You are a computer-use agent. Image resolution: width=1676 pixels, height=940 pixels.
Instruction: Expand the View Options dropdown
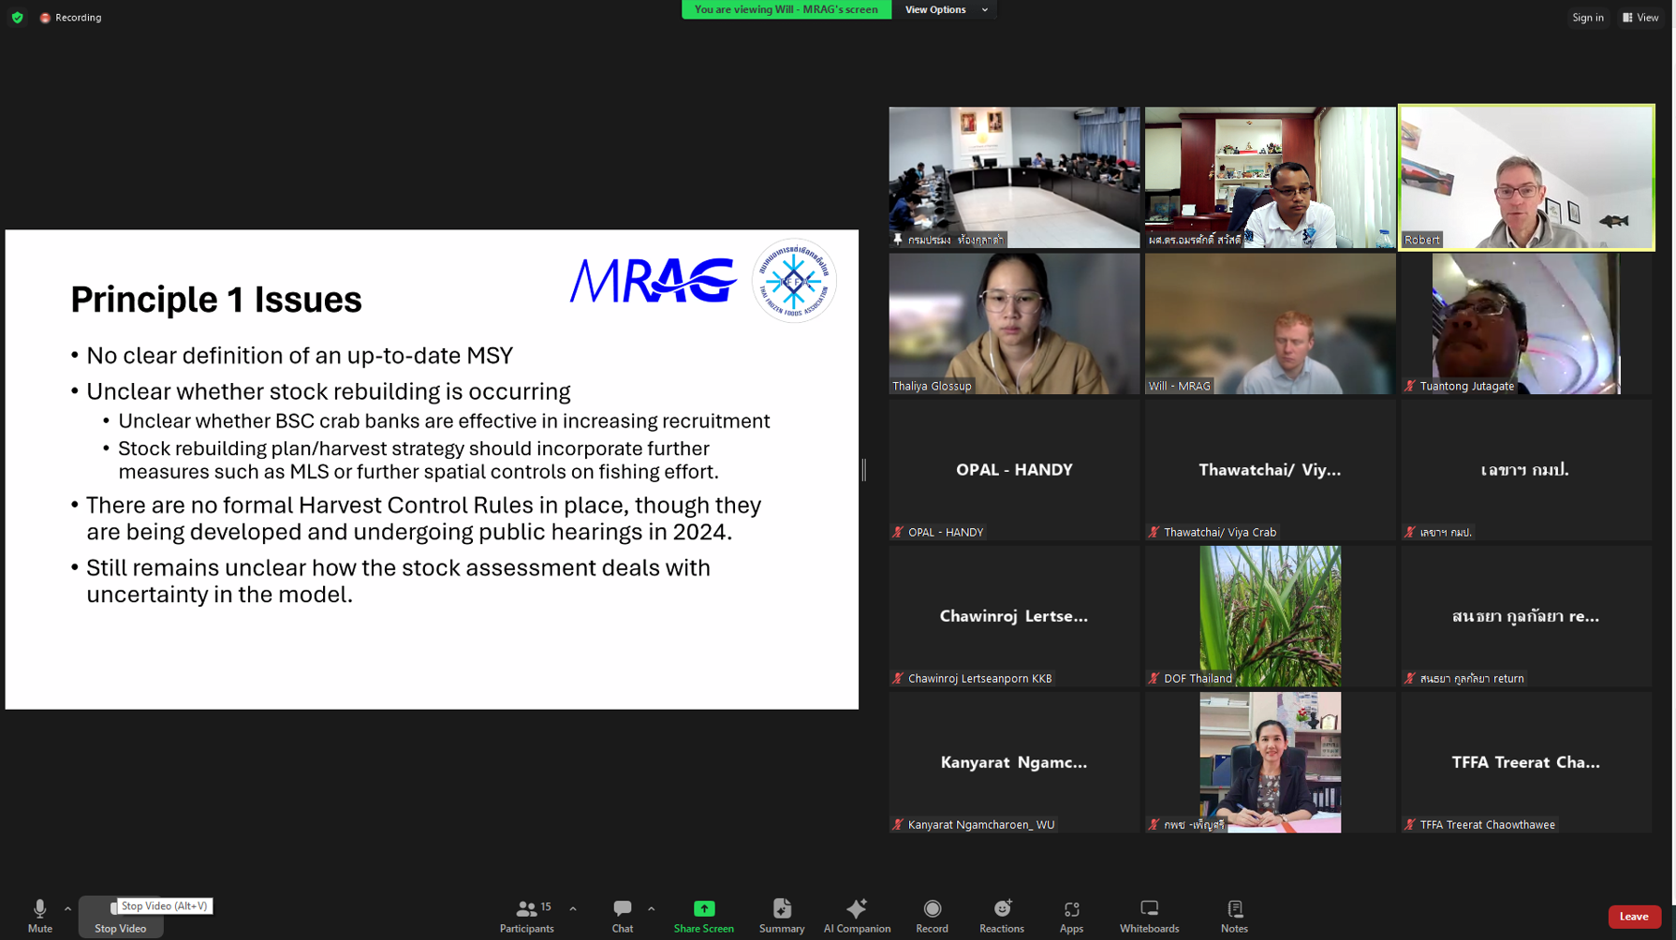pyautogui.click(x=944, y=9)
